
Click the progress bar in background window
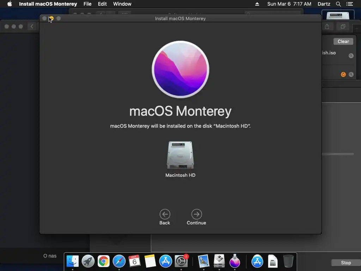338,154
